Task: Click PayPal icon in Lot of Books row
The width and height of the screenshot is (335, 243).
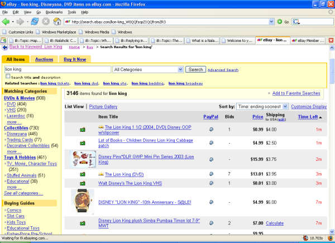Action: point(211,143)
